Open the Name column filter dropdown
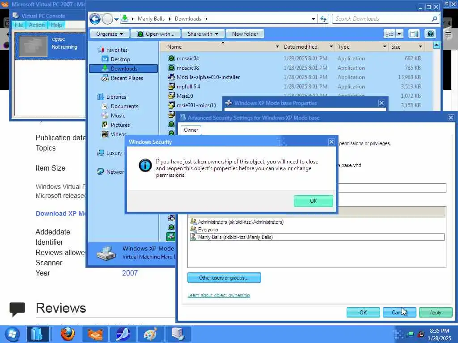 tap(277, 46)
